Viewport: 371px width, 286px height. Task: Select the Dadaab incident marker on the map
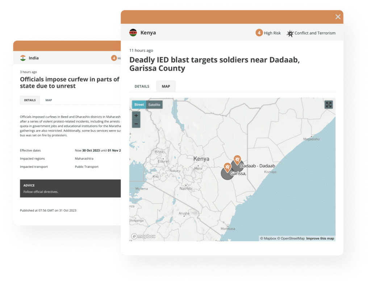pos(237,159)
